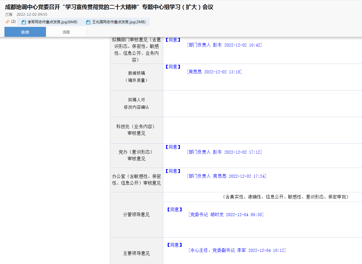Open the 流程 tab

(x=66, y=32)
